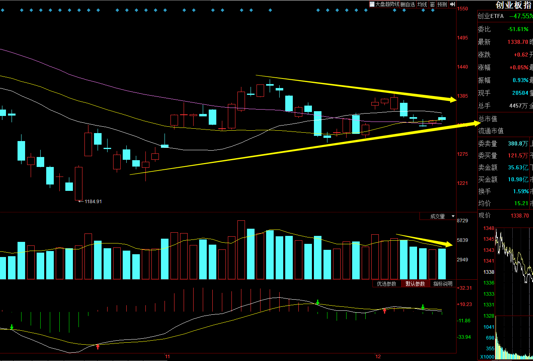Click the 预测 forecast button

[442, 4]
